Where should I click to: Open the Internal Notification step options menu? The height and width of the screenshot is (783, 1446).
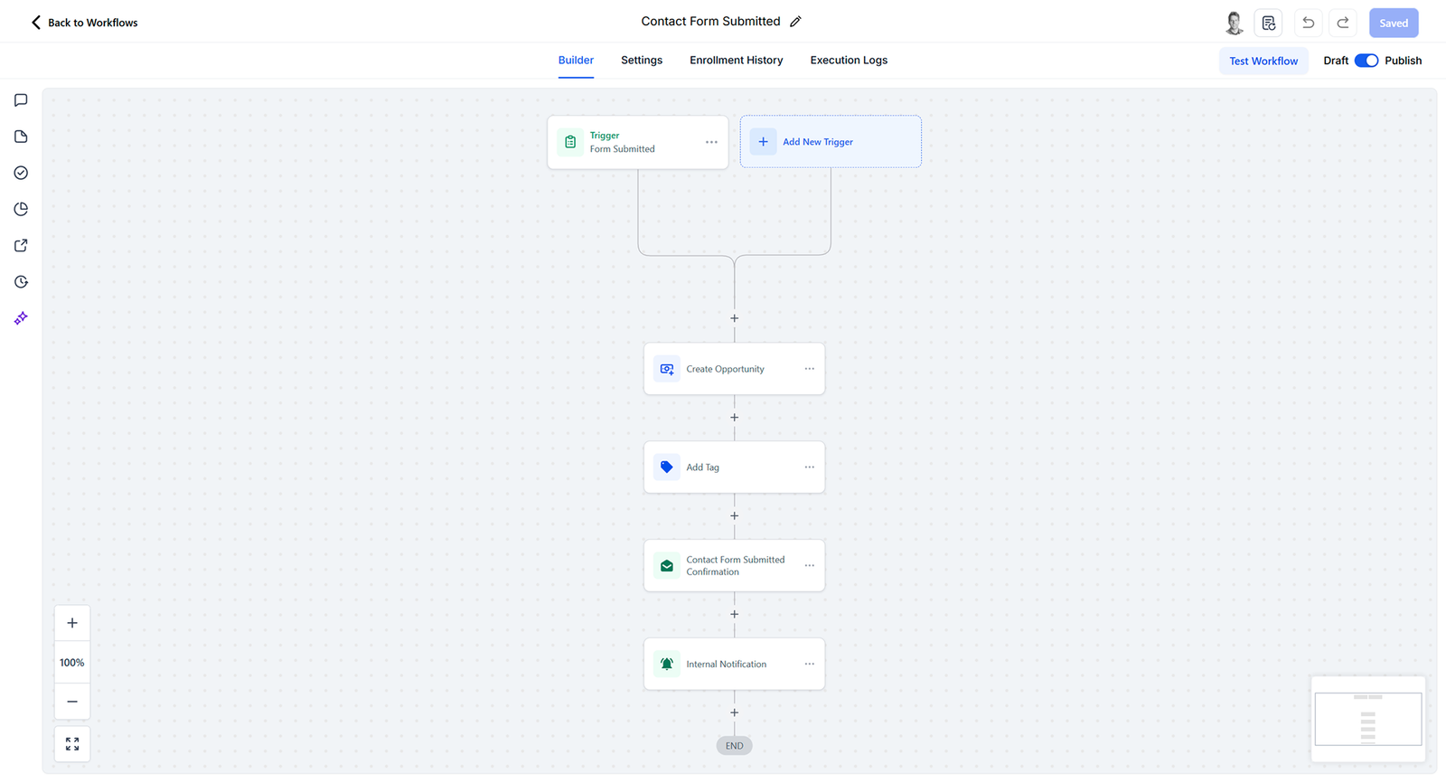pos(809,664)
